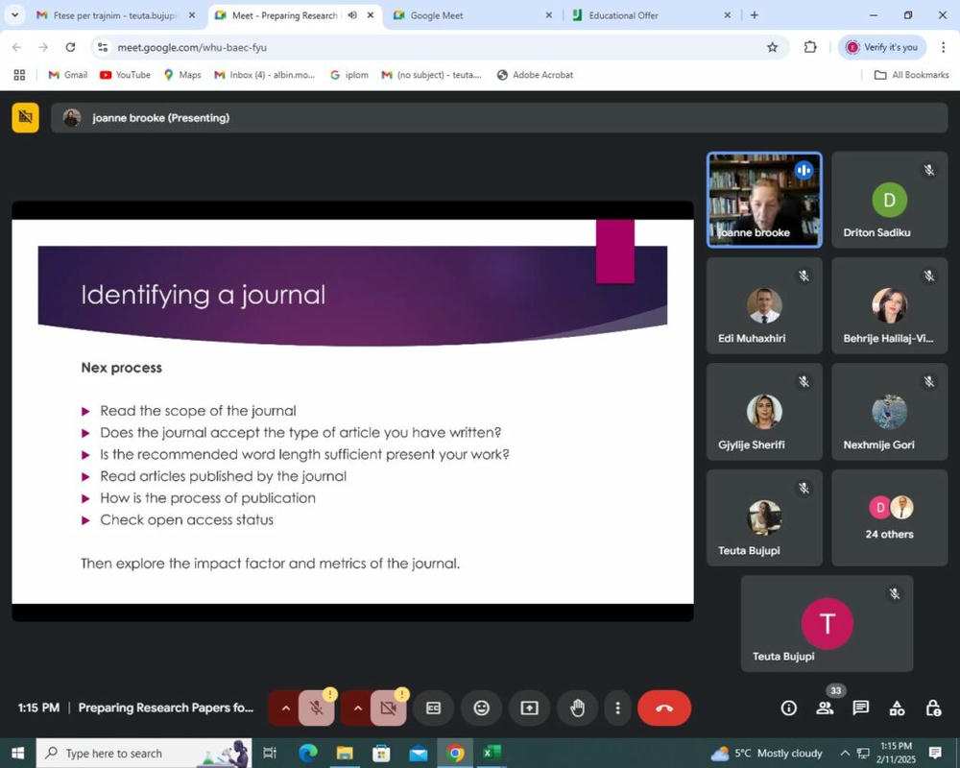Show the people list with 33 participants
960x768 pixels.
coord(825,708)
